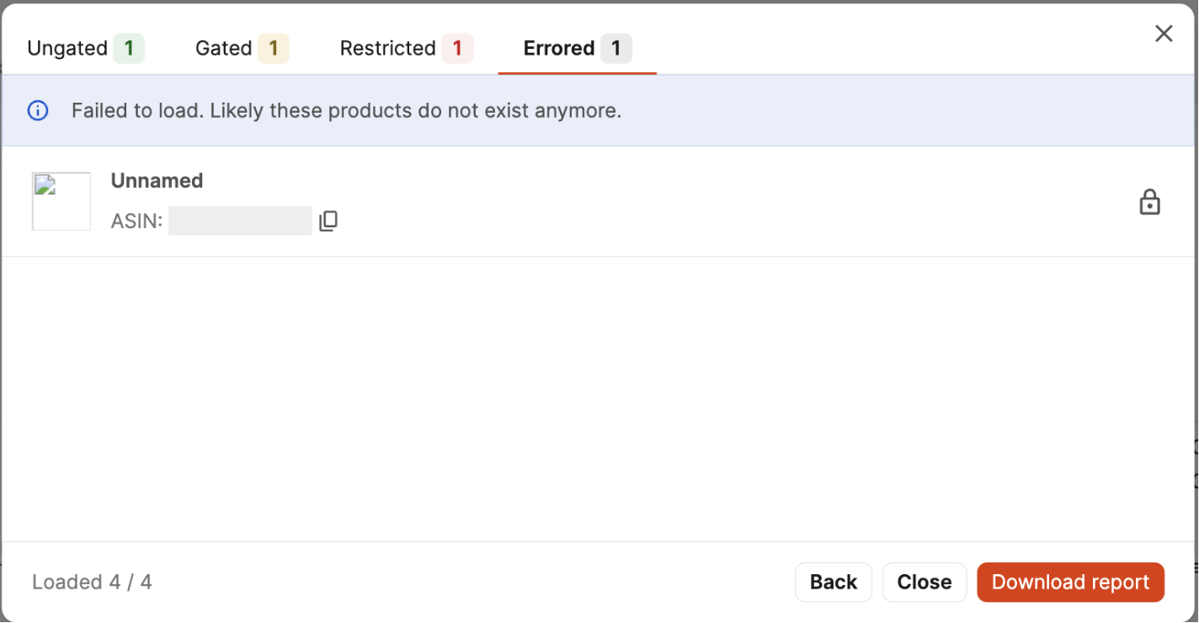Screen dimensions: 1199x623
Task: Click the Unnamed product title
Action: coord(157,181)
